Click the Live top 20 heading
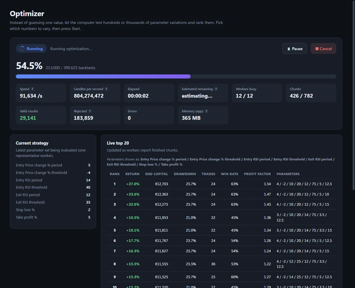The width and height of the screenshot is (355, 288). pos(118,143)
